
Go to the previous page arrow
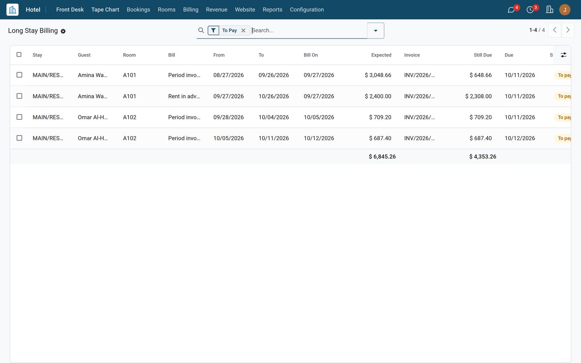(554, 30)
